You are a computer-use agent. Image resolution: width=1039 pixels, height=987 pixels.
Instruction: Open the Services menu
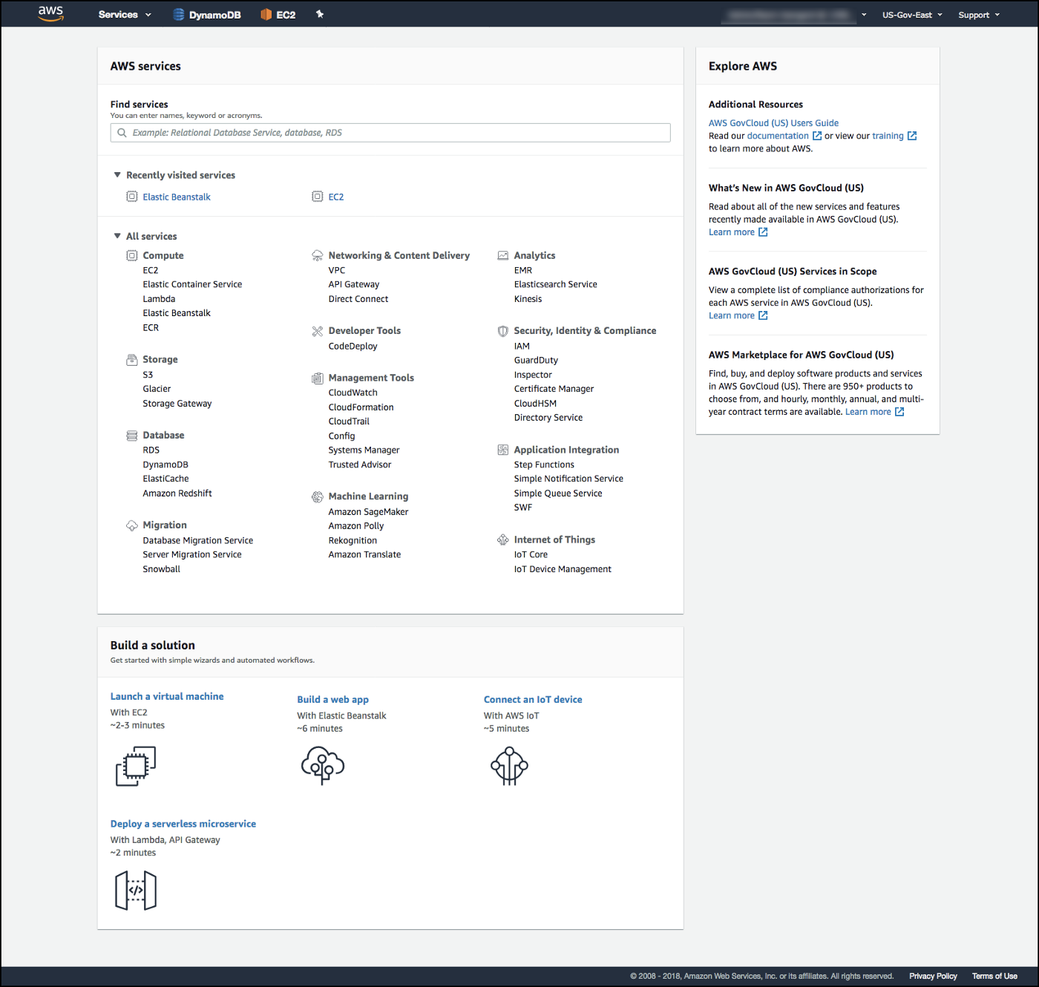pyautogui.click(x=123, y=13)
